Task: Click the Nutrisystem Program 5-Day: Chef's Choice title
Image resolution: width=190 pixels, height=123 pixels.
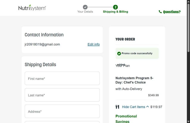Action: (134, 80)
